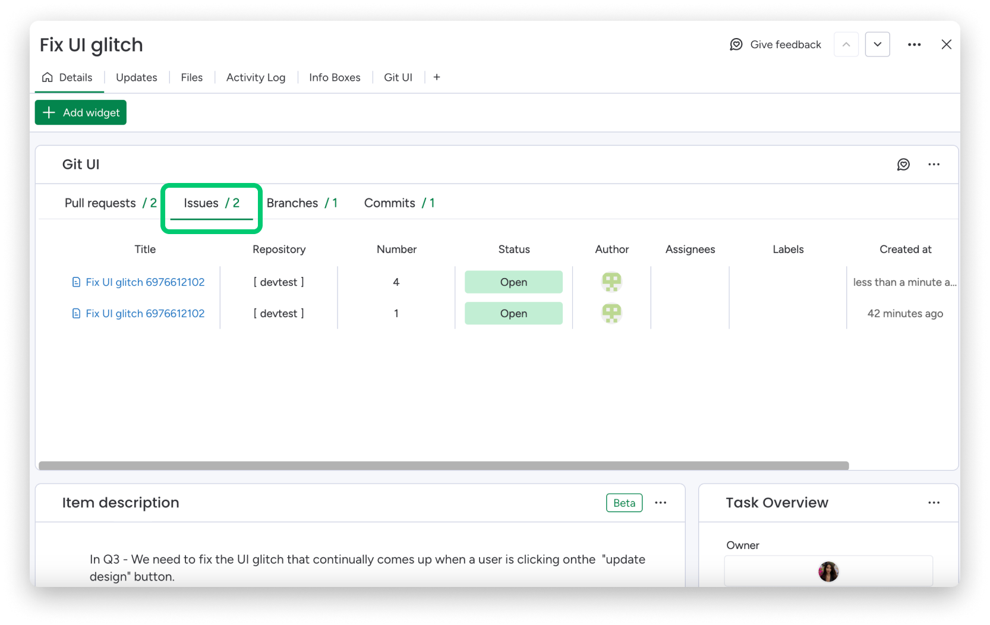990x625 pixels.
Task: Click the Repository column header
Action: pos(279,250)
